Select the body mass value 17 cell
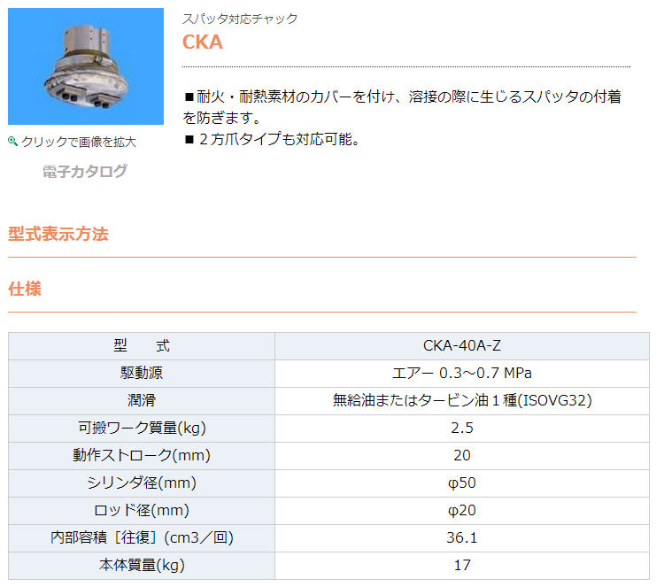The height and width of the screenshot is (587, 664). (x=461, y=566)
